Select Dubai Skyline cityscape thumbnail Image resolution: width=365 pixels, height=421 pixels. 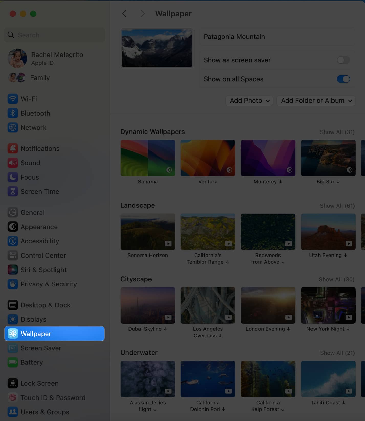[x=148, y=305]
